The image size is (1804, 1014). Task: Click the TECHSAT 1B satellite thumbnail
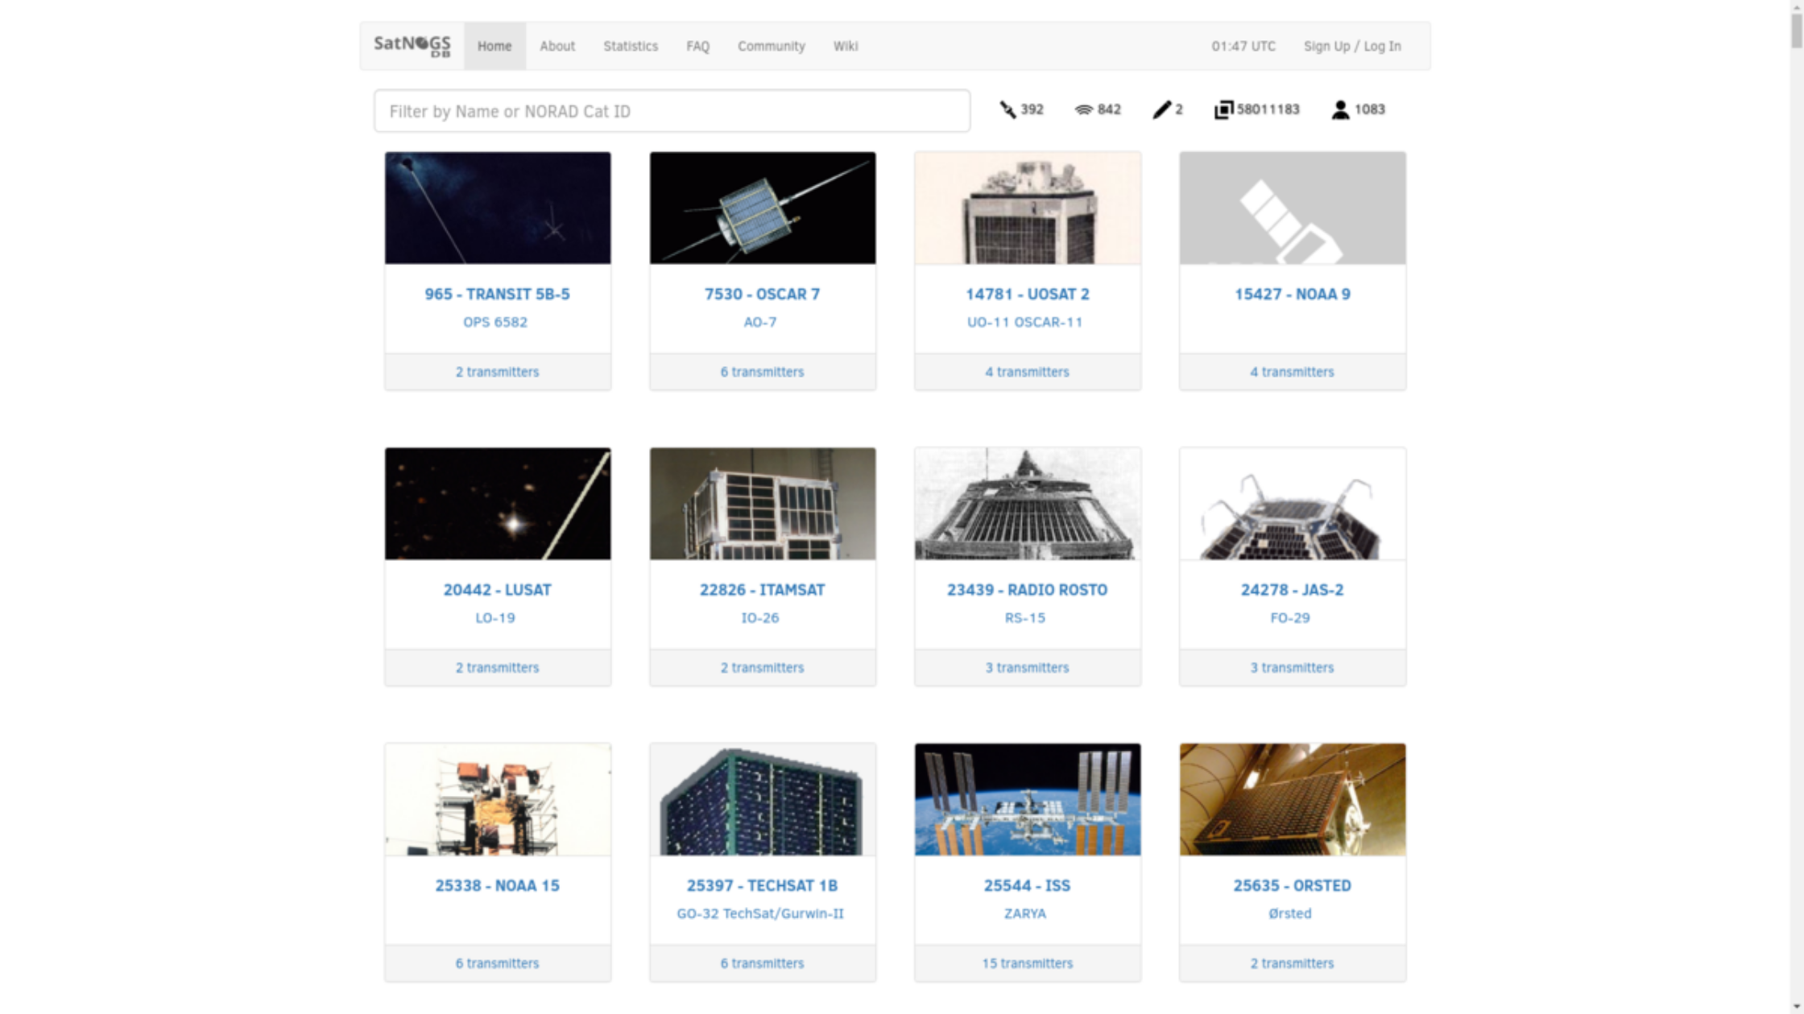pos(762,798)
